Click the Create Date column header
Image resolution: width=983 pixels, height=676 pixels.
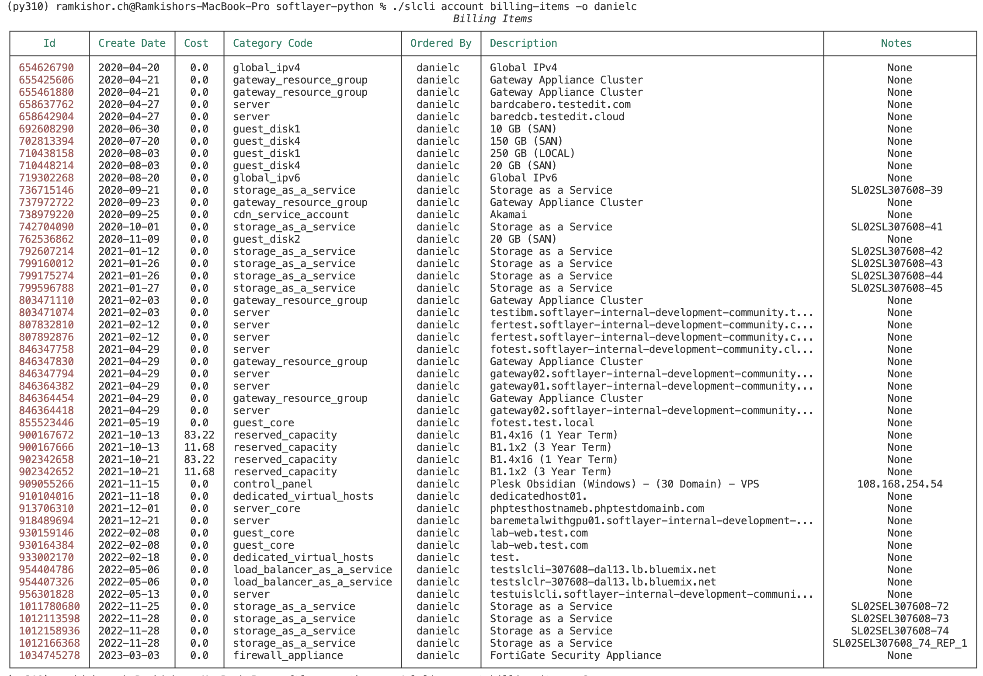[x=132, y=43]
